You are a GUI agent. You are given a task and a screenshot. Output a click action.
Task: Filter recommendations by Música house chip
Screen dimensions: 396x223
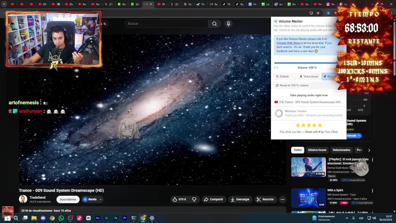pyautogui.click(x=317, y=150)
